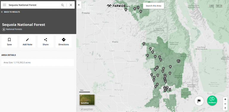
Task: Share this forest via share icon
Action: pyautogui.click(x=46, y=42)
